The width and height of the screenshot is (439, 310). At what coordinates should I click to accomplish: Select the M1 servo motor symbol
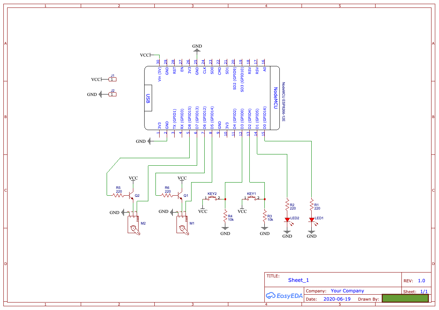click(182, 225)
